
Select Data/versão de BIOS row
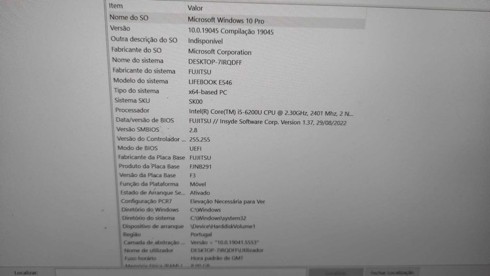(x=145, y=120)
